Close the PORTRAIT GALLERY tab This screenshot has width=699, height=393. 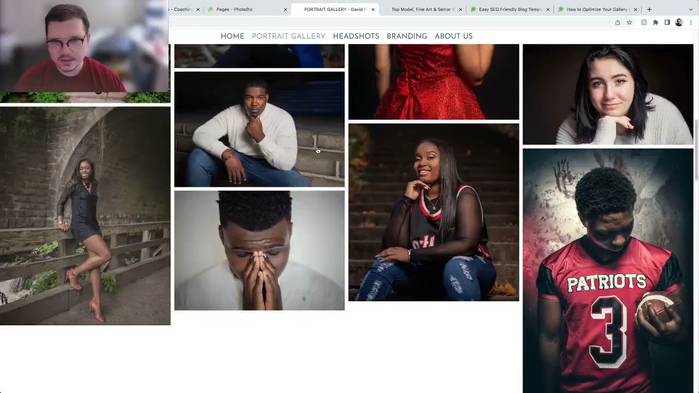click(x=373, y=9)
